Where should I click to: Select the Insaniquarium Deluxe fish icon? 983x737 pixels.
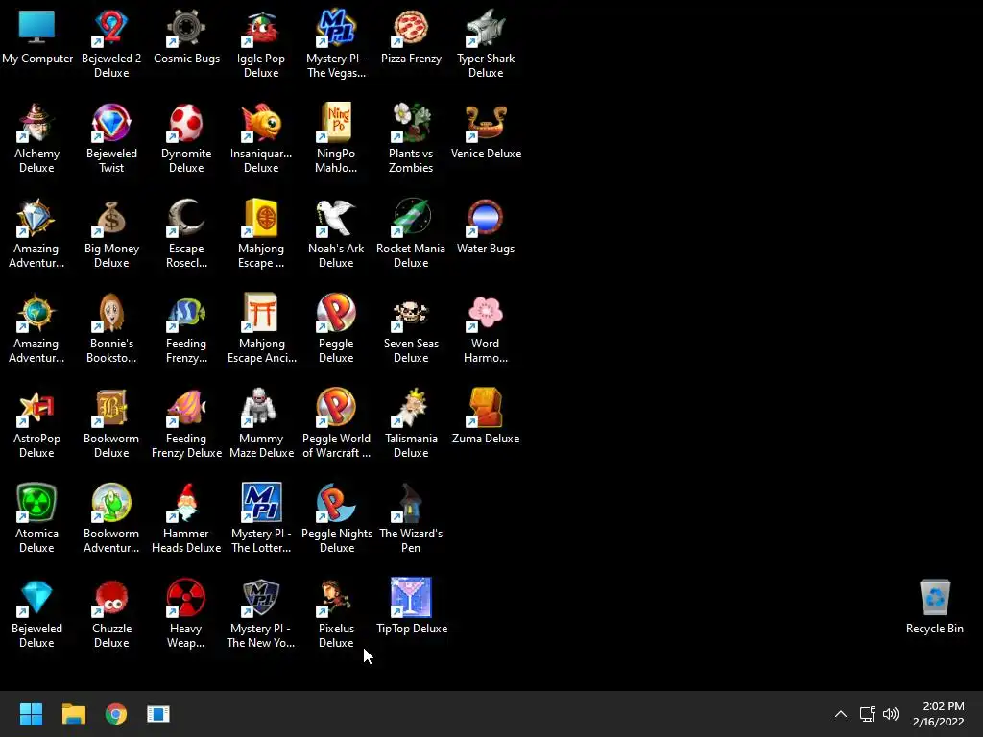(261, 123)
